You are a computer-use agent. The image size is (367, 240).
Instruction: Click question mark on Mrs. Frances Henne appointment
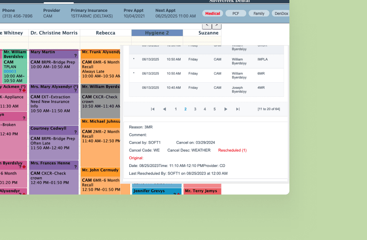75,167
